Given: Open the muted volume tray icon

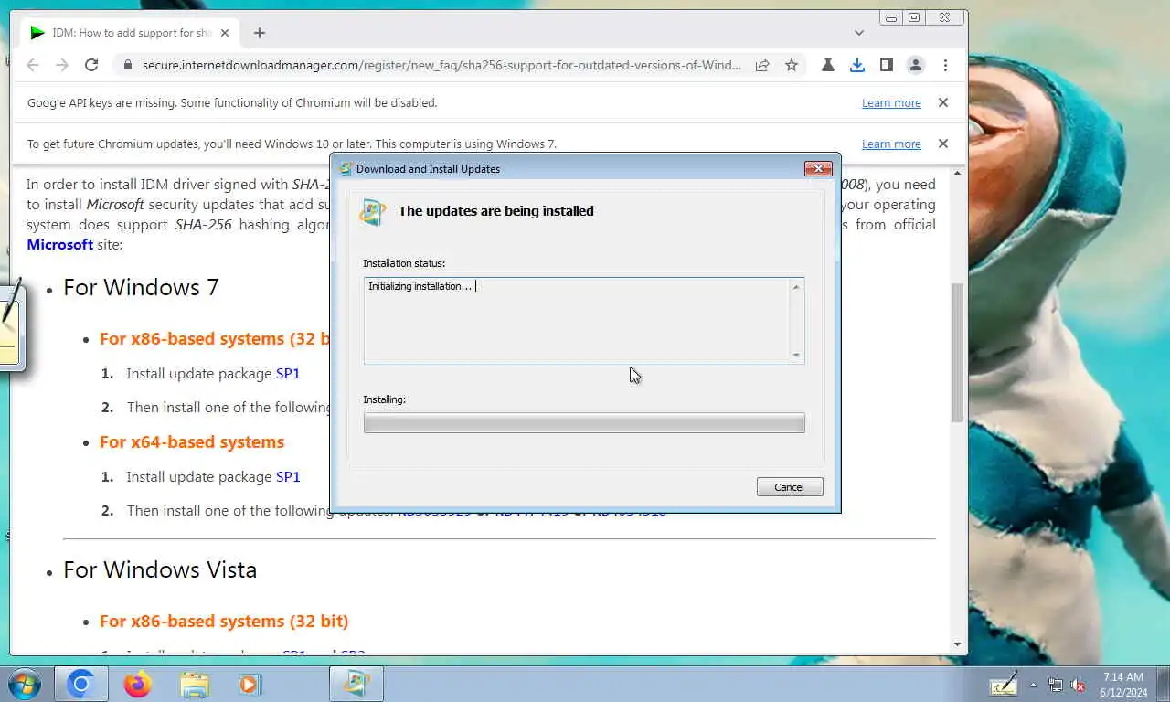Looking at the screenshot, I should (x=1078, y=685).
